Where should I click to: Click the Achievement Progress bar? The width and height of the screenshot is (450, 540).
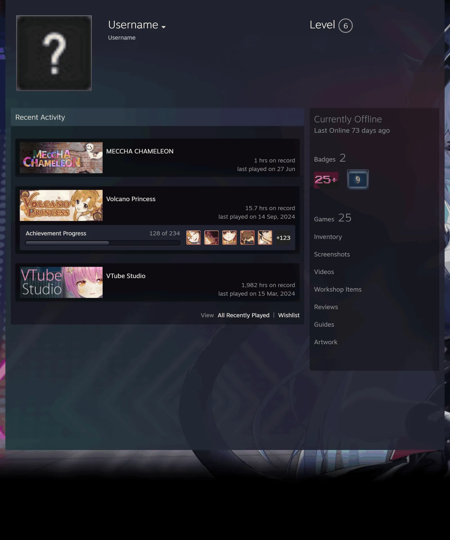(x=103, y=243)
